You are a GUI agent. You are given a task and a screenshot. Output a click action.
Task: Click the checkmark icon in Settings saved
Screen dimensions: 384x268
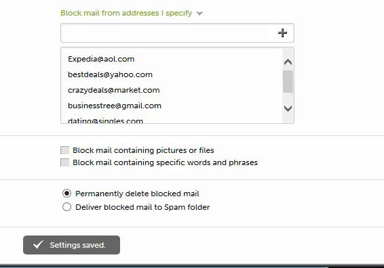pos(38,245)
